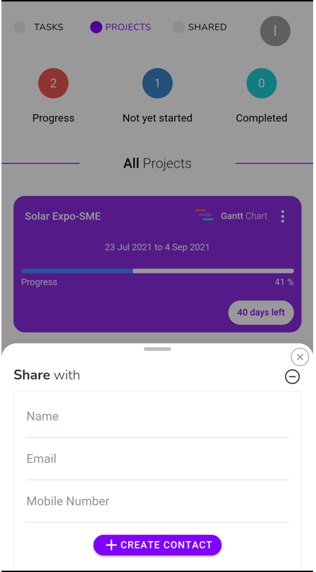
Task: Select the red Progress count circle
Action: (x=53, y=83)
